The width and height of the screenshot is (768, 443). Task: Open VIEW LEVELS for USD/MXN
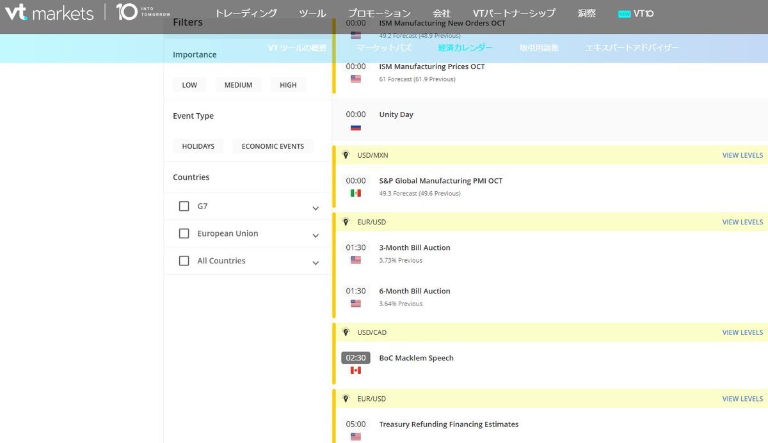pyautogui.click(x=742, y=155)
